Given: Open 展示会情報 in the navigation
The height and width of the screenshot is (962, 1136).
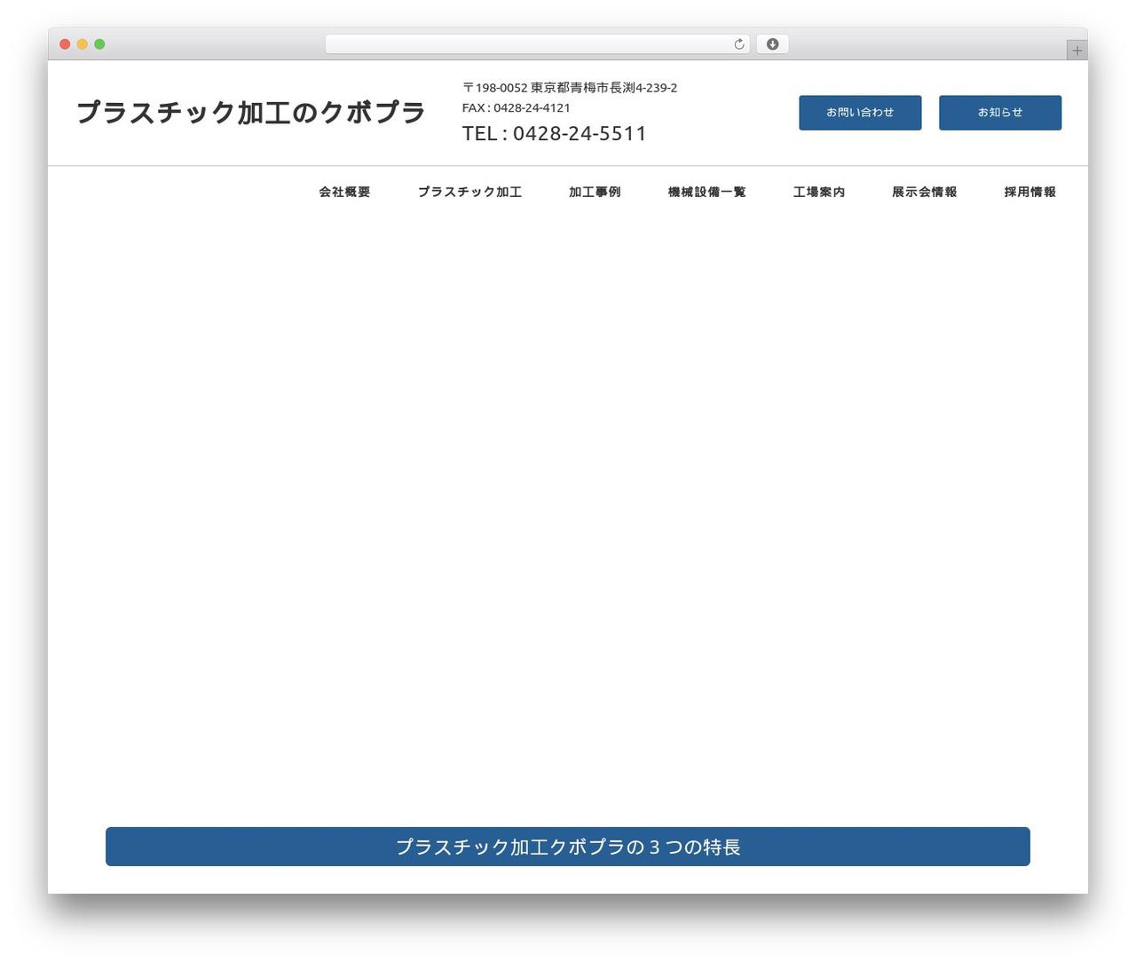Looking at the screenshot, I should tap(924, 192).
